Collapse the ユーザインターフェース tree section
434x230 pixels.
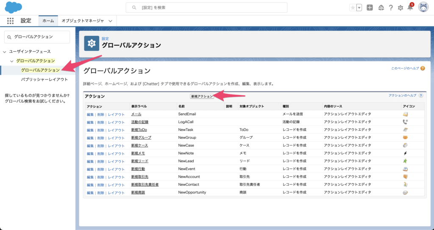tap(5, 52)
